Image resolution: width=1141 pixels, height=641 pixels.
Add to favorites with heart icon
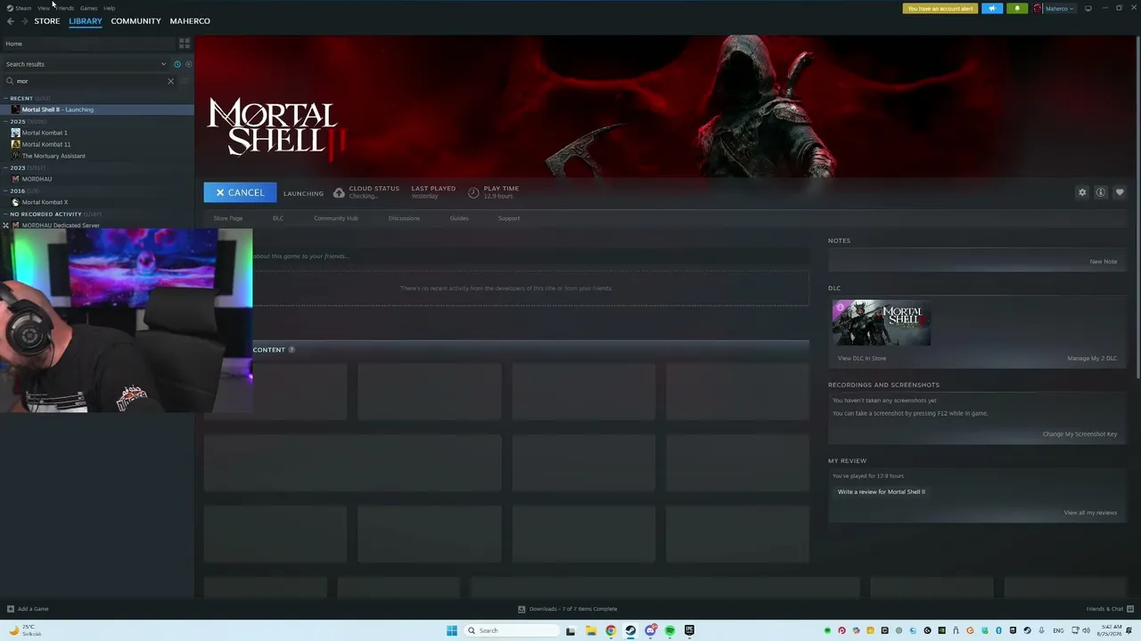[1120, 192]
